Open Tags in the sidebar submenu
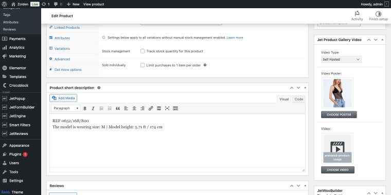391x195 pixels. point(7,15)
